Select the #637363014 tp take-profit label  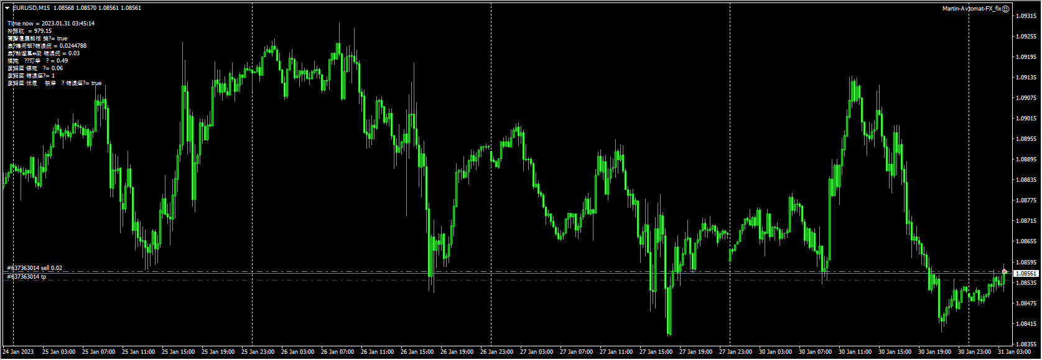tap(27, 277)
